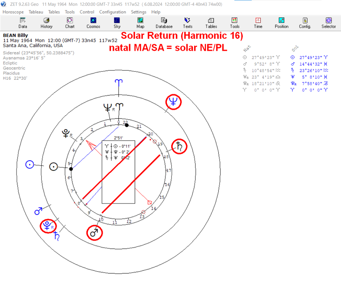The image size is (341, 290).
Task: Click the black natal Pluto retrograde glyph
Action: 66,133
